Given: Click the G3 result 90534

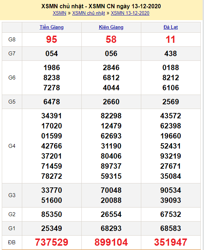Looking at the screenshot, I should [171, 190].
